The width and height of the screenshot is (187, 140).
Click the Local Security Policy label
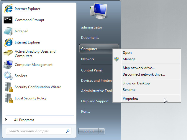tap(31, 98)
